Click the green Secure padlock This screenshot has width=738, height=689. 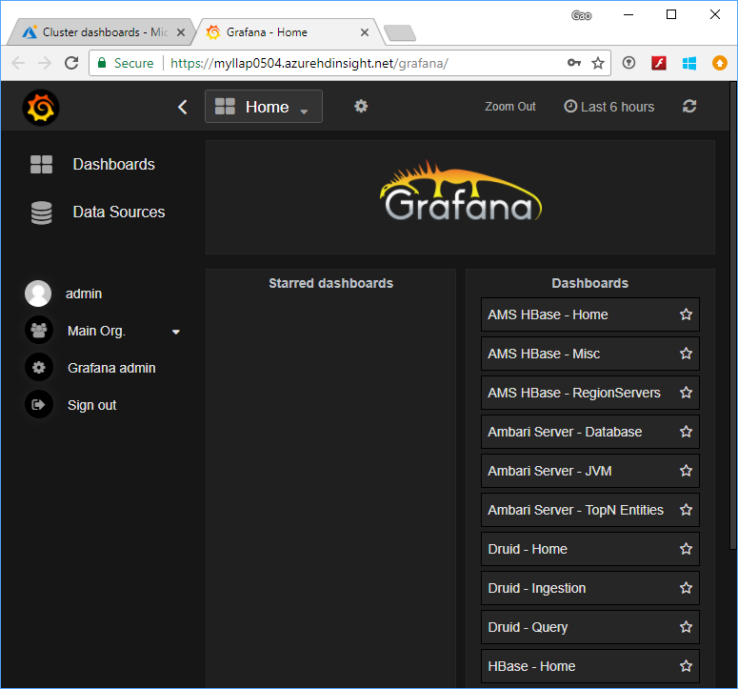tap(102, 63)
